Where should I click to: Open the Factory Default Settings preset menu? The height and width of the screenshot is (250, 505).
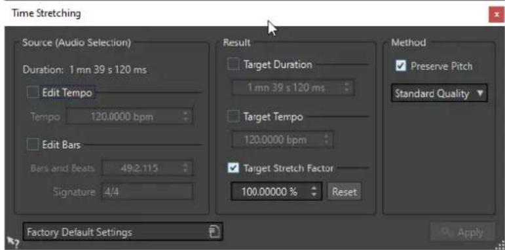122,232
